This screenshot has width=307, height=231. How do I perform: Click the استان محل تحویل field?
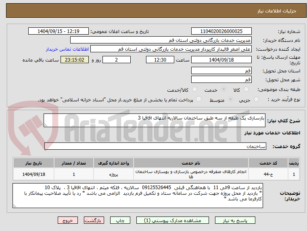point(221,70)
